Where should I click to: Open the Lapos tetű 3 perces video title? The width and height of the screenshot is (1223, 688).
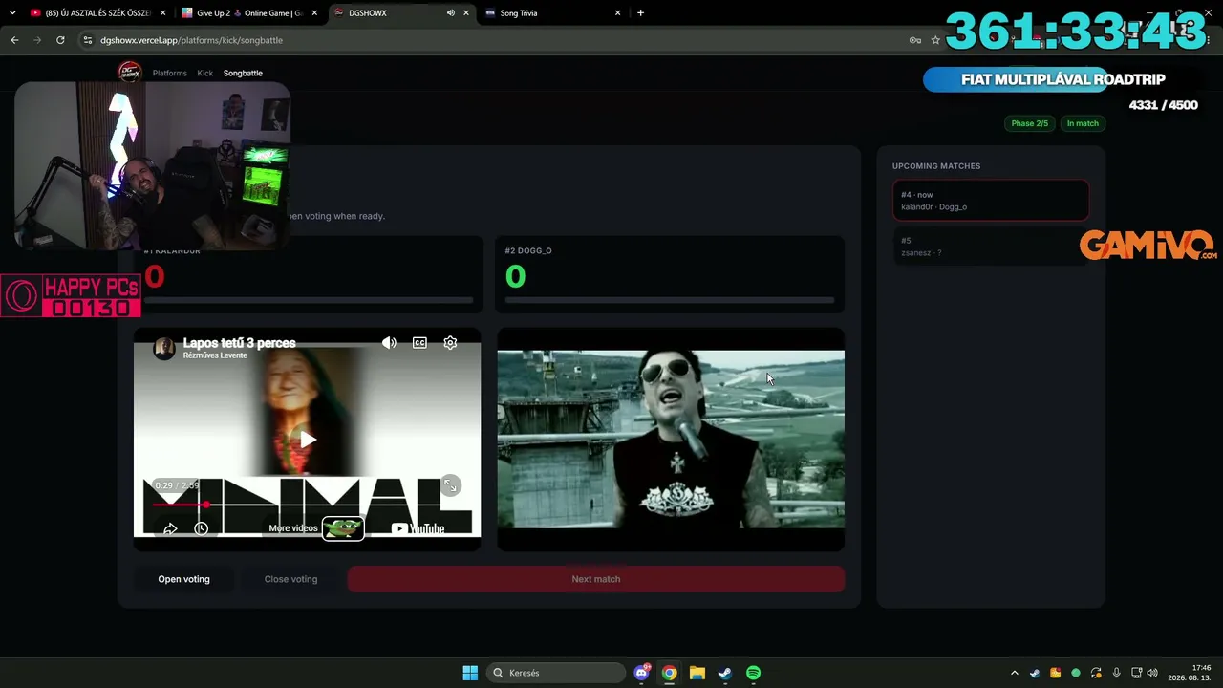239,343
